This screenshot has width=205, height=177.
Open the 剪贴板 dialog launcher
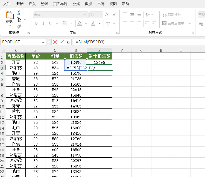[x=29, y=33]
